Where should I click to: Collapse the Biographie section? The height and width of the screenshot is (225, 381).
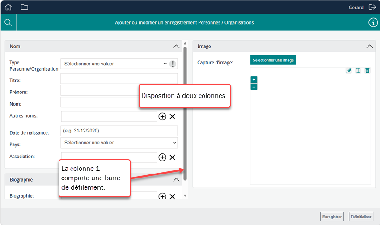click(x=176, y=180)
